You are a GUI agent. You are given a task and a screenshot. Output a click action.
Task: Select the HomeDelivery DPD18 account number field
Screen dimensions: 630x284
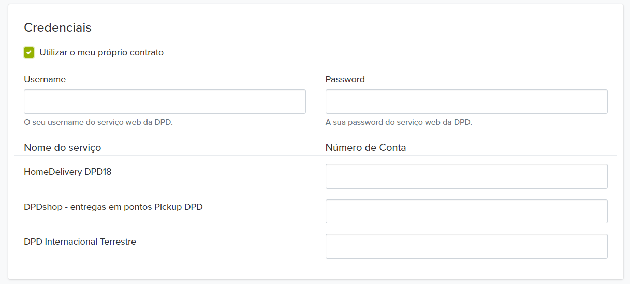466,176
